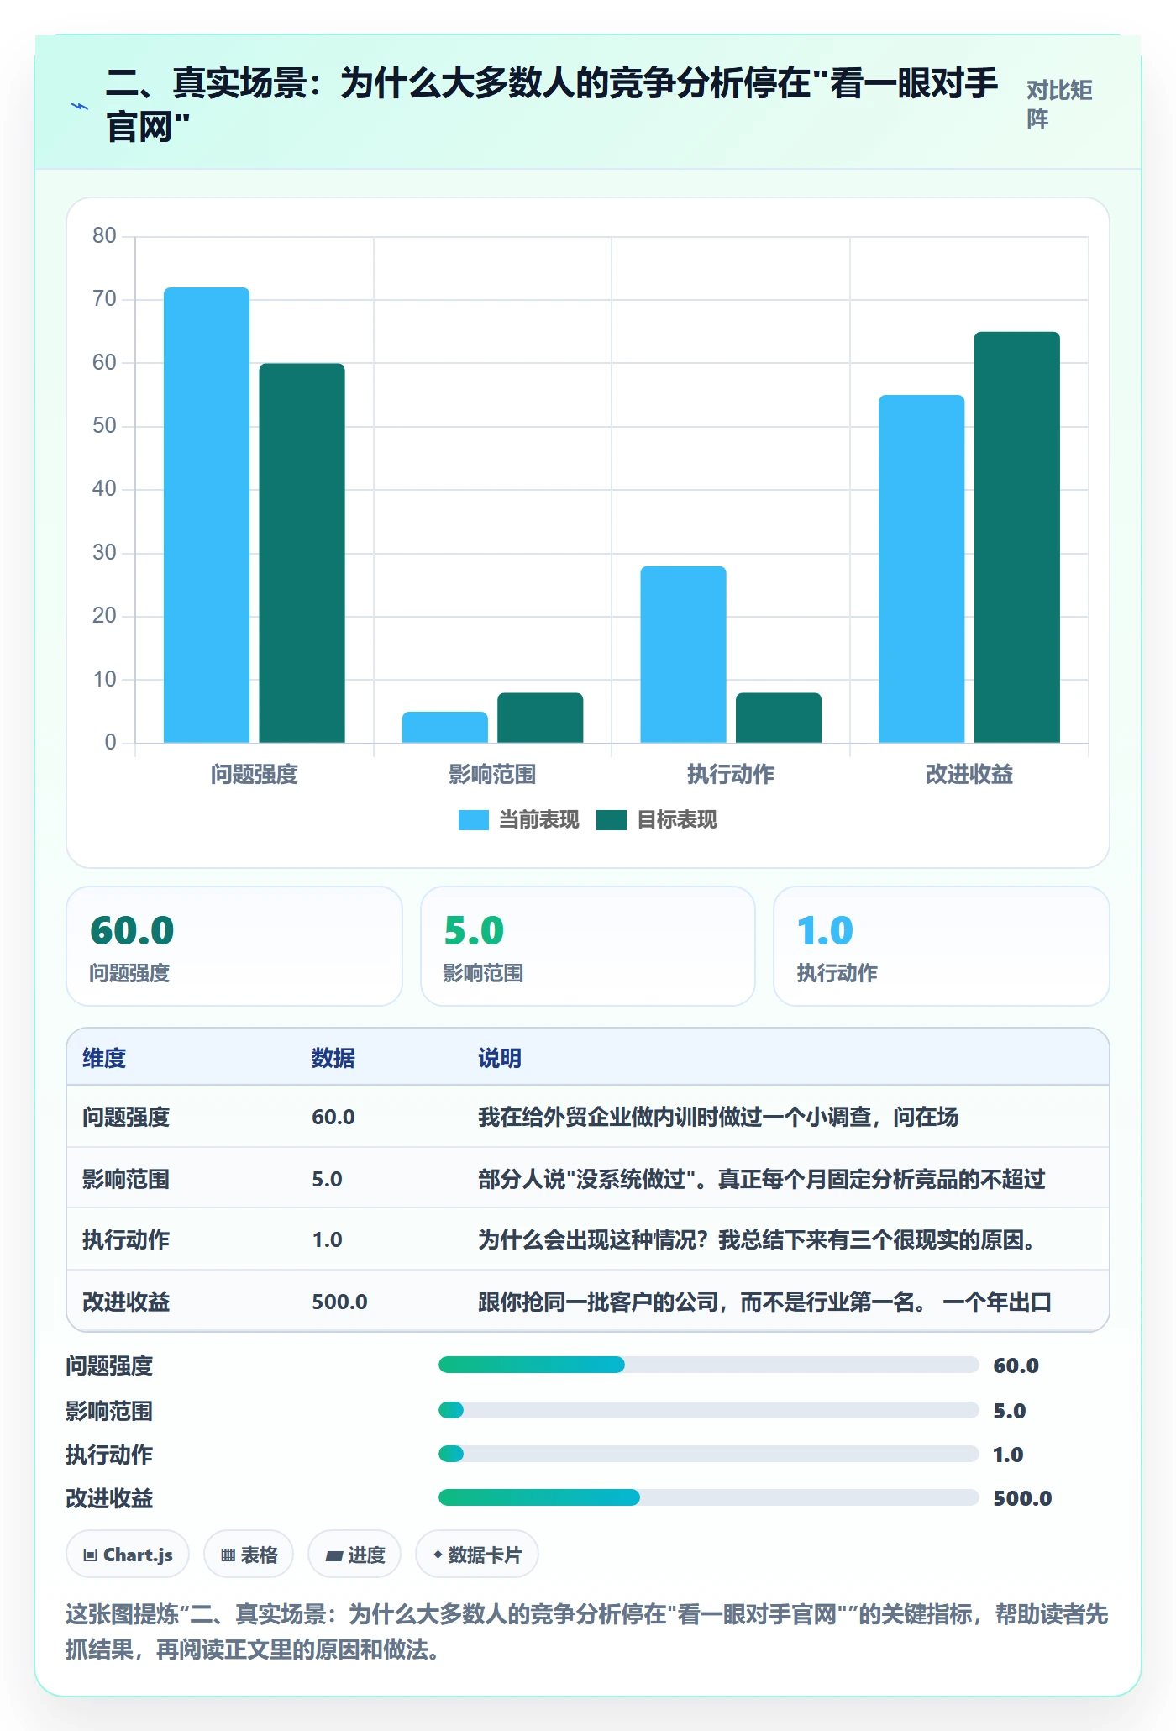Screen dimensions: 1176x1731
Task: Click the 500.0 value in the table's 数据 column
Action: 340,1302
